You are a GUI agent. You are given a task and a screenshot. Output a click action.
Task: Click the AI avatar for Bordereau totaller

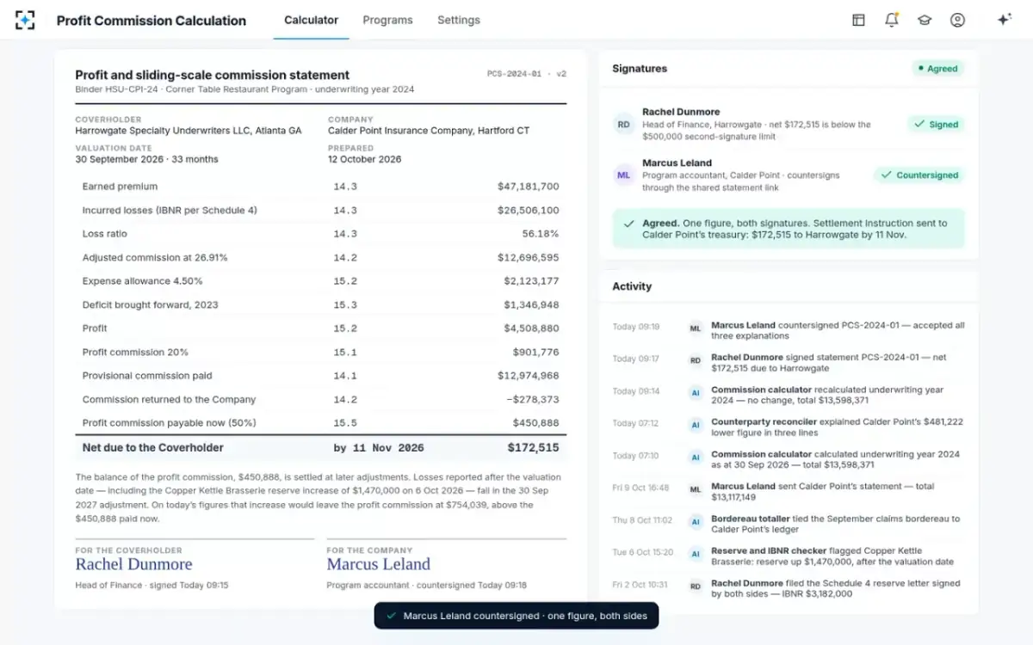[696, 521]
